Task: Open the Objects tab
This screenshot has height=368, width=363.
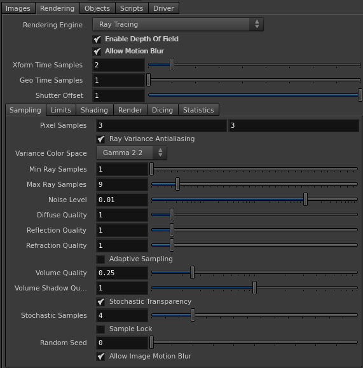Action: click(97, 8)
